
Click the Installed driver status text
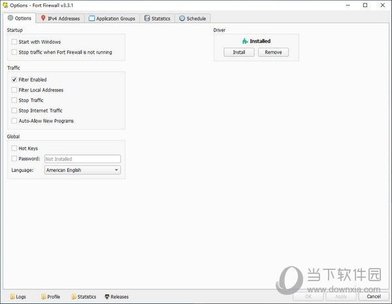point(260,41)
